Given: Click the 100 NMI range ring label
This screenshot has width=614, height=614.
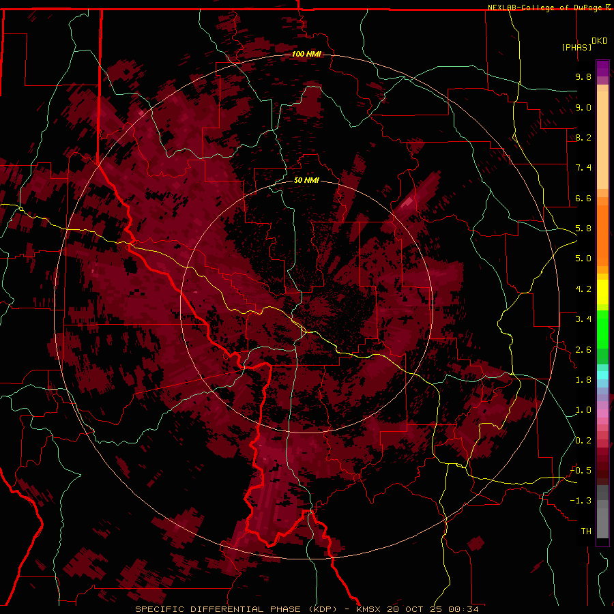Looking at the screenshot, I should (x=306, y=54).
